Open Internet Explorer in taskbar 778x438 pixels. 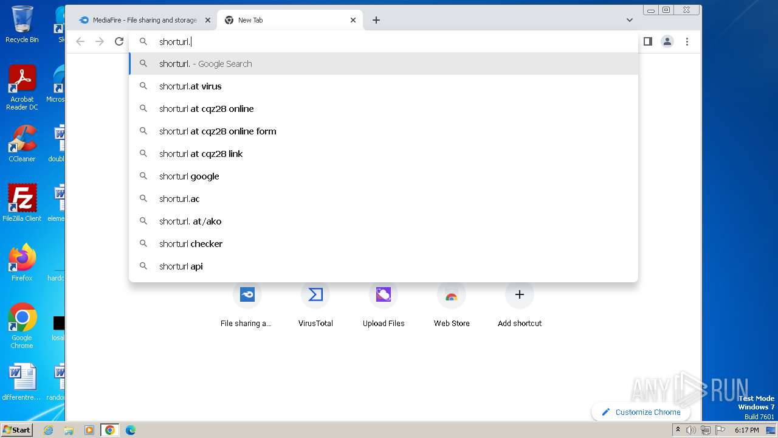[49, 430]
